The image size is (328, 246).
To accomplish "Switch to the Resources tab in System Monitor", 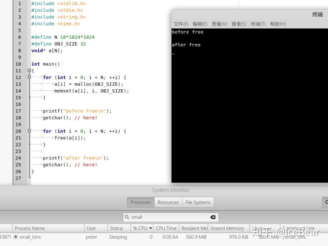I will point(168,202).
